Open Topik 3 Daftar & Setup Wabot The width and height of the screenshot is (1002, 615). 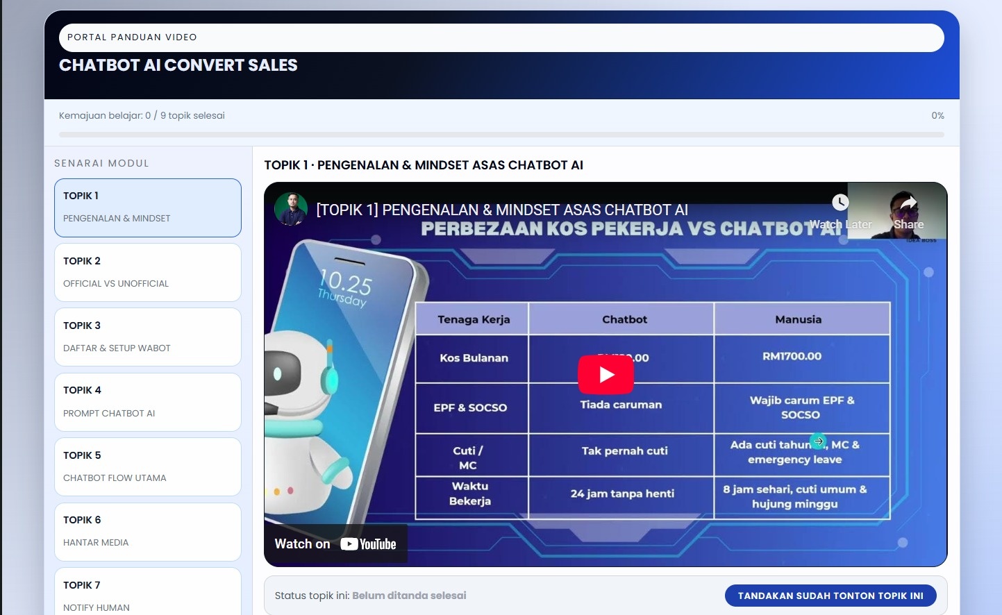(x=148, y=337)
